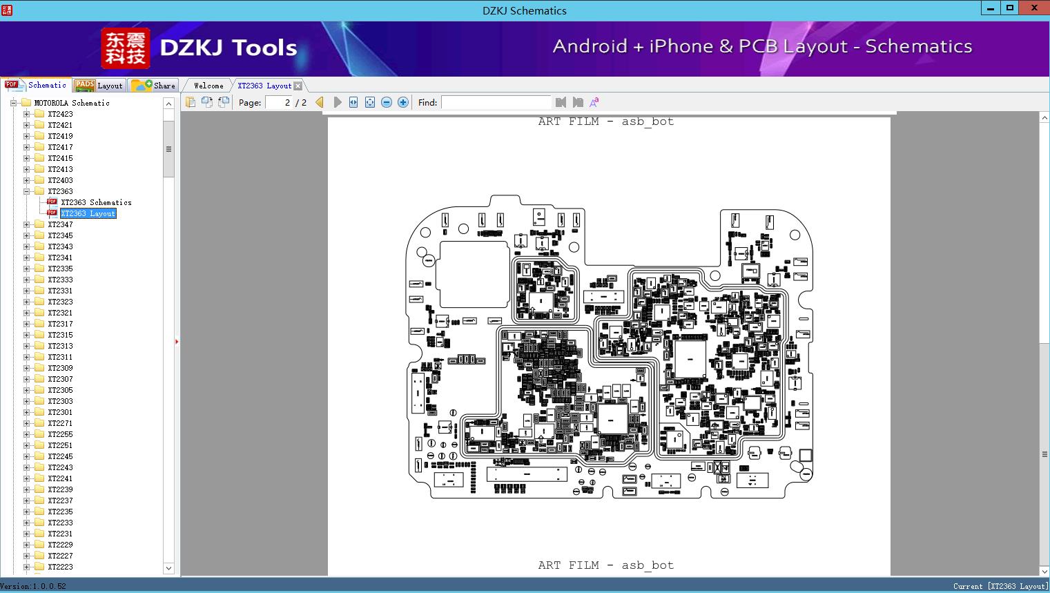Click the XT2321 folder icon

pyautogui.click(x=39, y=313)
